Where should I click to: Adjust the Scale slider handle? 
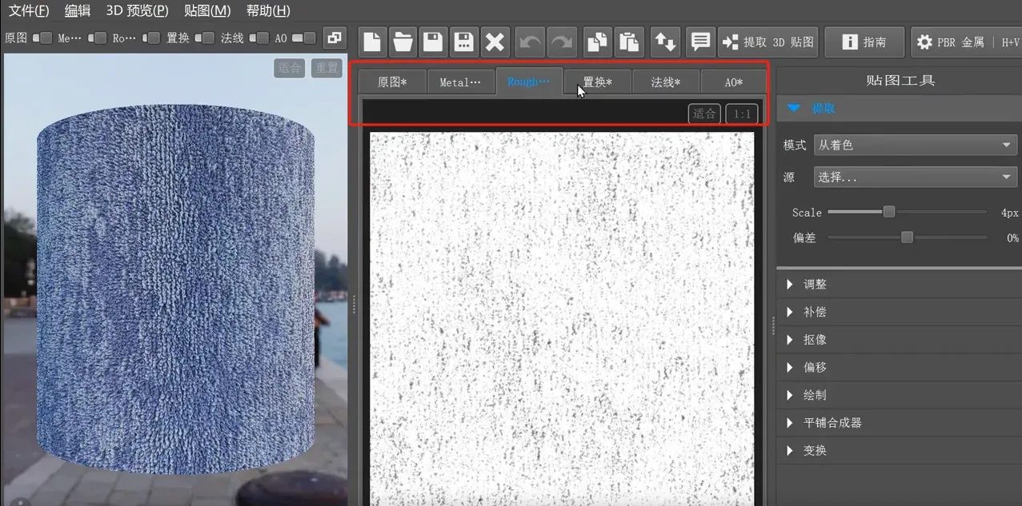pyautogui.click(x=889, y=212)
